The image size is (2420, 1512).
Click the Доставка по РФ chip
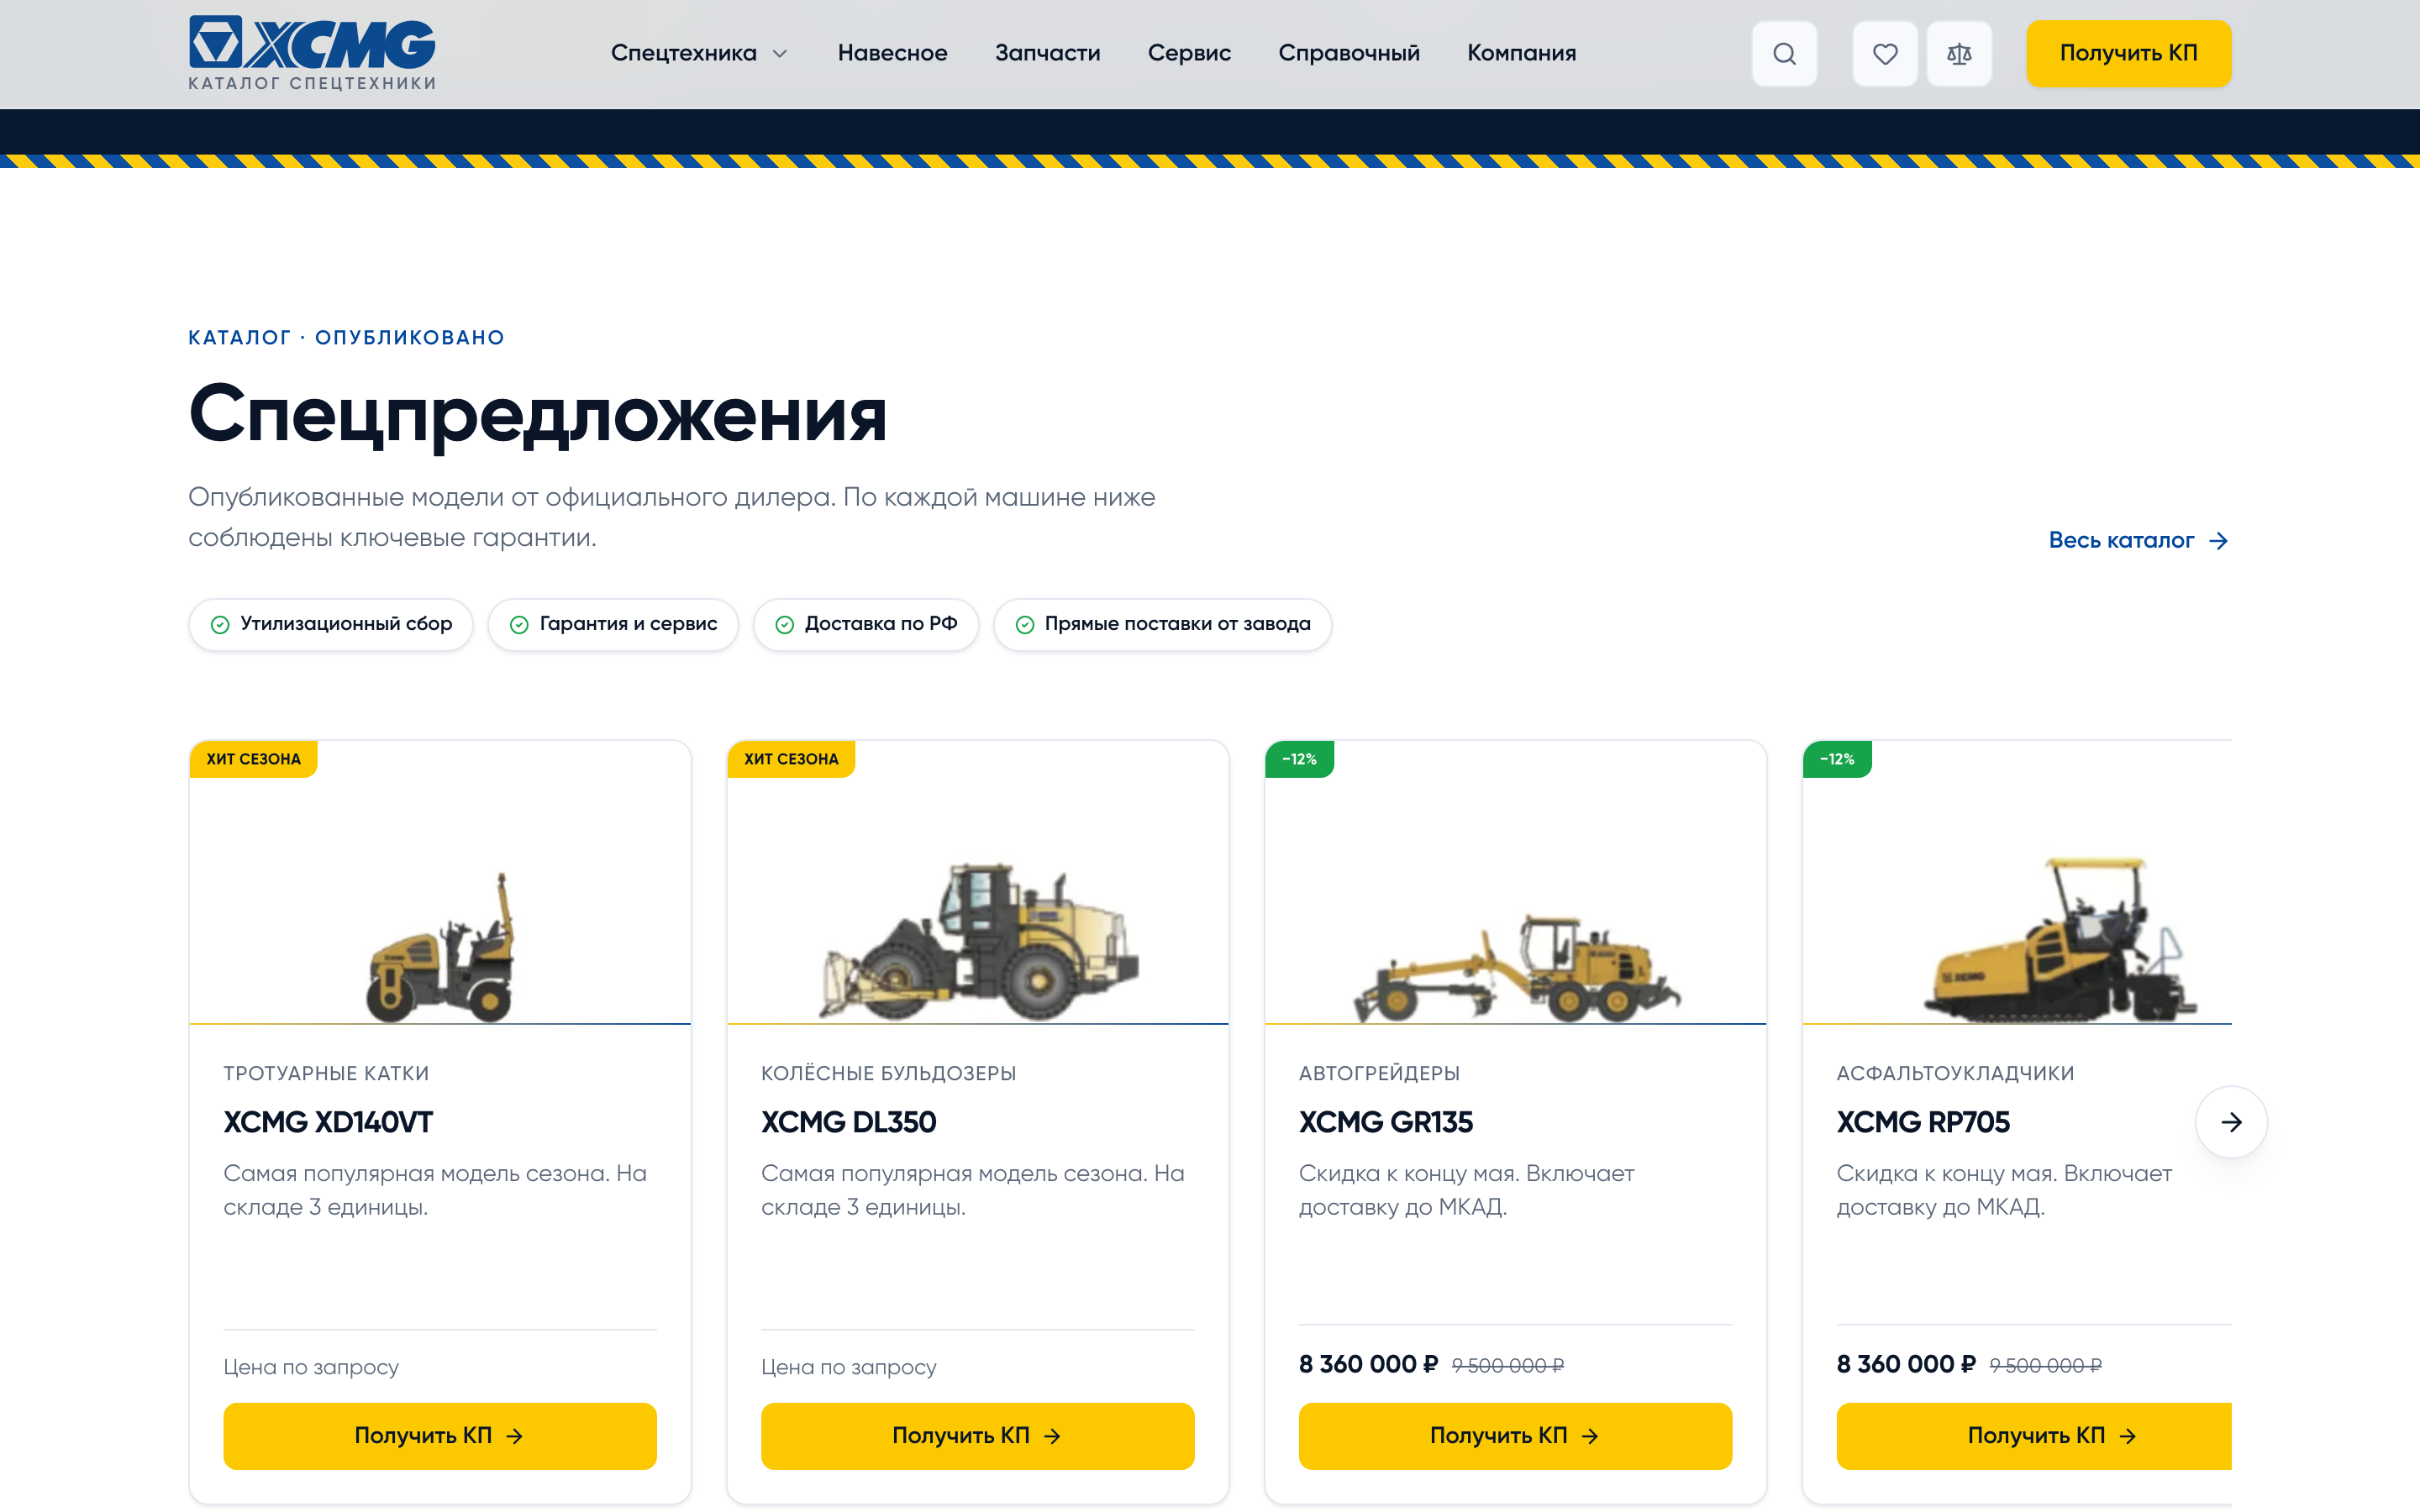click(x=866, y=624)
